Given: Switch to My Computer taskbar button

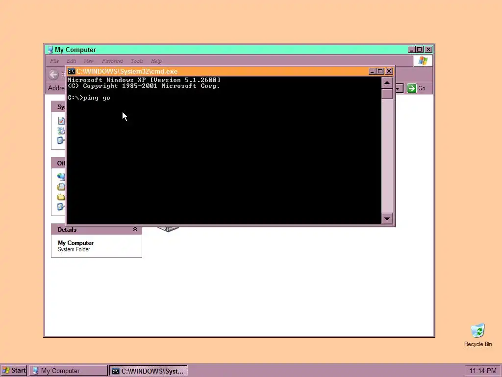Looking at the screenshot, I should pyautogui.click(x=69, y=371).
